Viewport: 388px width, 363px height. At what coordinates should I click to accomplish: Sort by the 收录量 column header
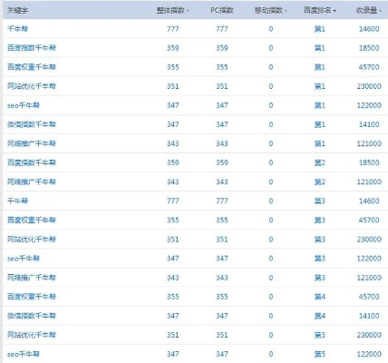tap(368, 10)
